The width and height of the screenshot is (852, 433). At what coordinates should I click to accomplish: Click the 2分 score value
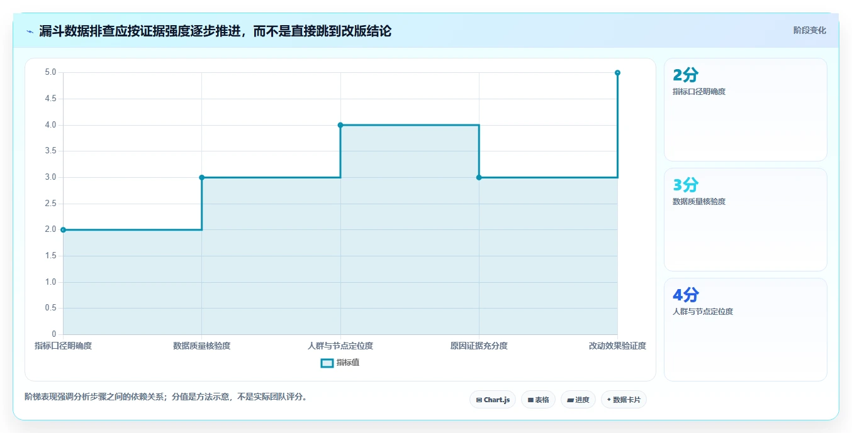686,75
